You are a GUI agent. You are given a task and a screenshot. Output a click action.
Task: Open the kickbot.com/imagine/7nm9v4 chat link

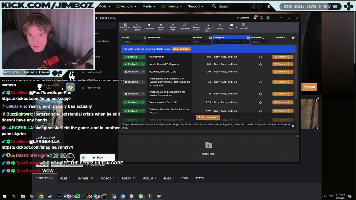pyautogui.click(x=37, y=147)
